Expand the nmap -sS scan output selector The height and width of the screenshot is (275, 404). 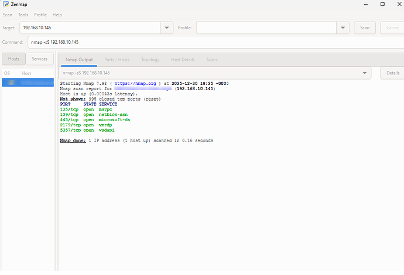coord(365,73)
